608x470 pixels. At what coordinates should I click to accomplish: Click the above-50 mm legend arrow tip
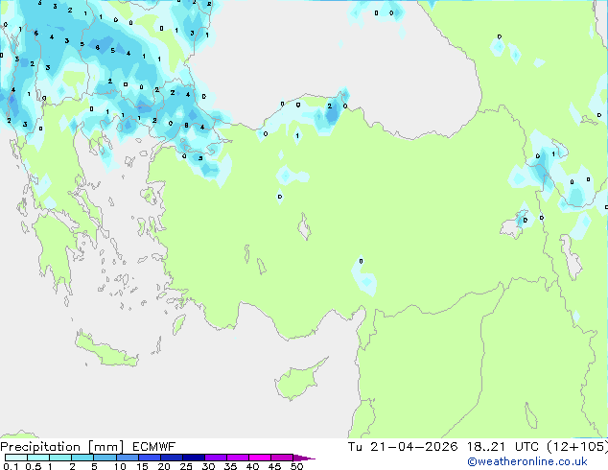point(304,458)
